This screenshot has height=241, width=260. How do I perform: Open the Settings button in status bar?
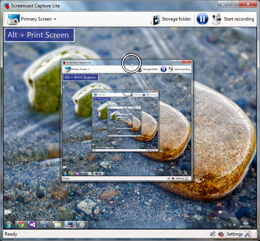pos(238,234)
